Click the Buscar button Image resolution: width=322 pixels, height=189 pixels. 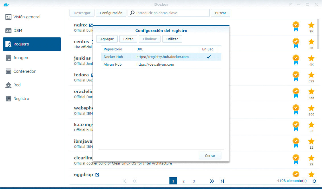tap(221, 13)
